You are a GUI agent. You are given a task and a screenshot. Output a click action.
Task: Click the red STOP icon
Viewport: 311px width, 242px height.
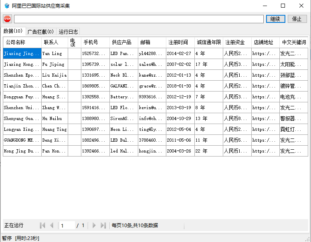tap(7, 19)
